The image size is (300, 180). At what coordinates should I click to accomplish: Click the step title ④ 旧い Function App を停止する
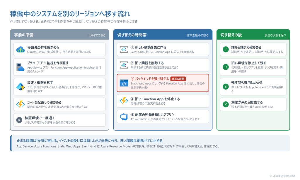(155, 99)
